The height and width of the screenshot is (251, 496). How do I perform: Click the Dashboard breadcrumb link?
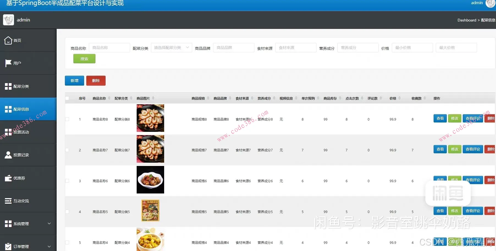(467, 20)
